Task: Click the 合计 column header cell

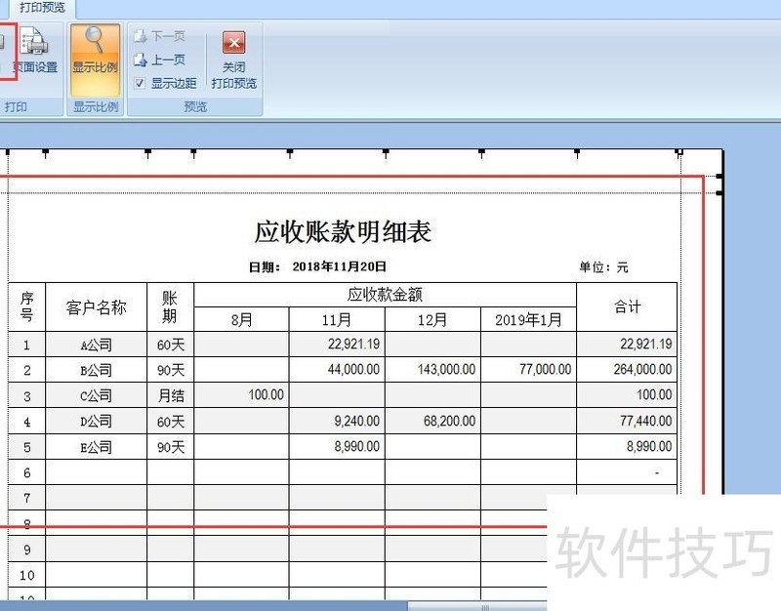Action: [x=628, y=305]
